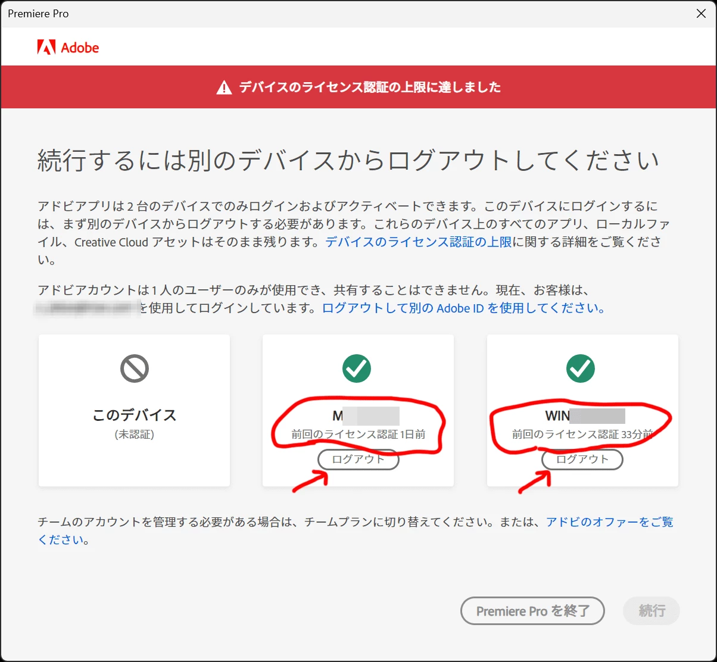Click the M device name
Image resolution: width=717 pixels, height=662 pixels.
(366, 416)
